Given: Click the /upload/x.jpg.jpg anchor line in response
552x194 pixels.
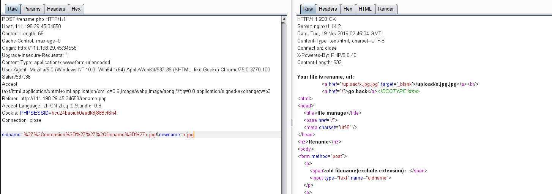Looking at the screenshot, I should tap(400, 84).
